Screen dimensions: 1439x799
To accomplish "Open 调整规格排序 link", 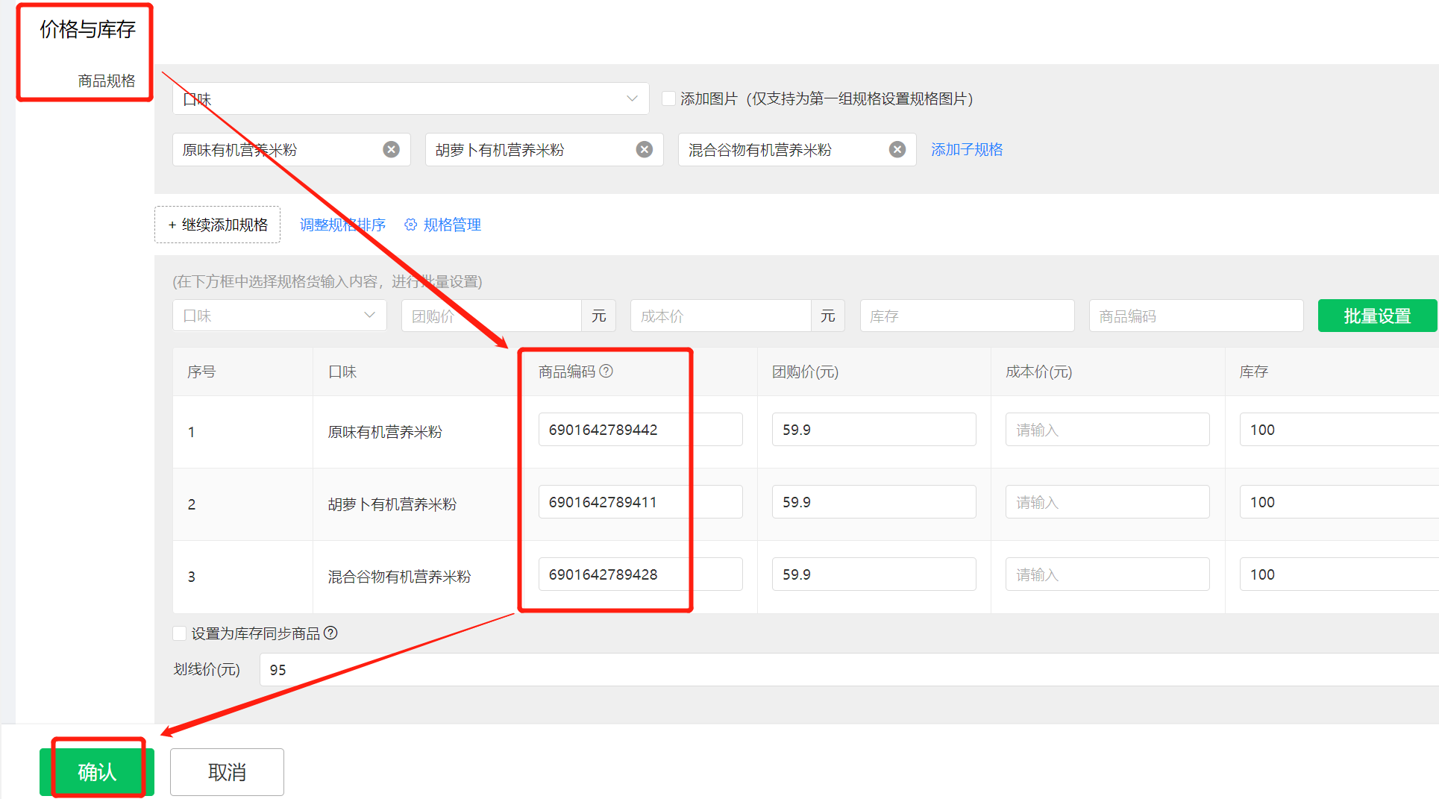I will 342,225.
